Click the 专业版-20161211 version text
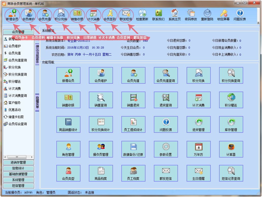Image resolution: width=262 pixels, height=197 pixels. [79, 41]
